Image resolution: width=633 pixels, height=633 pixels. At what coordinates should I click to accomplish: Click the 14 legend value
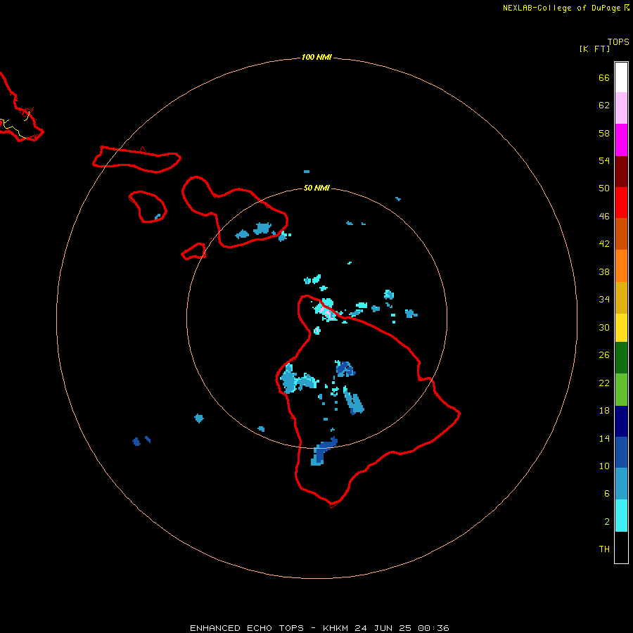pos(604,438)
